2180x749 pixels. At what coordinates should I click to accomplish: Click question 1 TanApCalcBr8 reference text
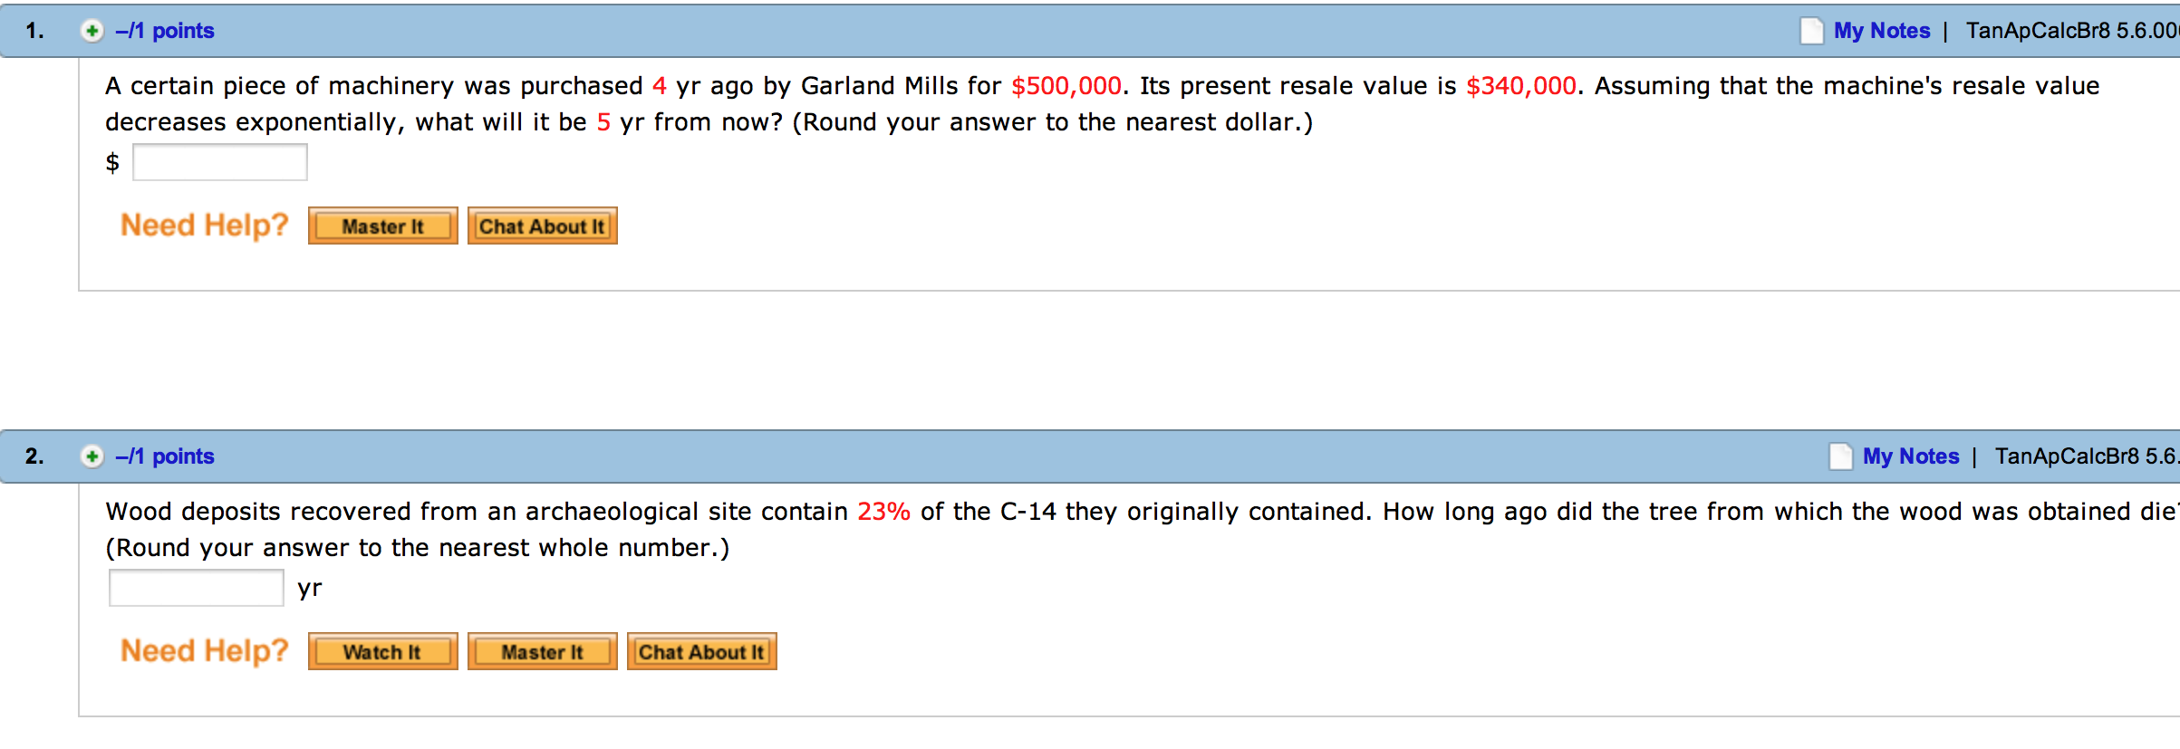[x=2071, y=31]
